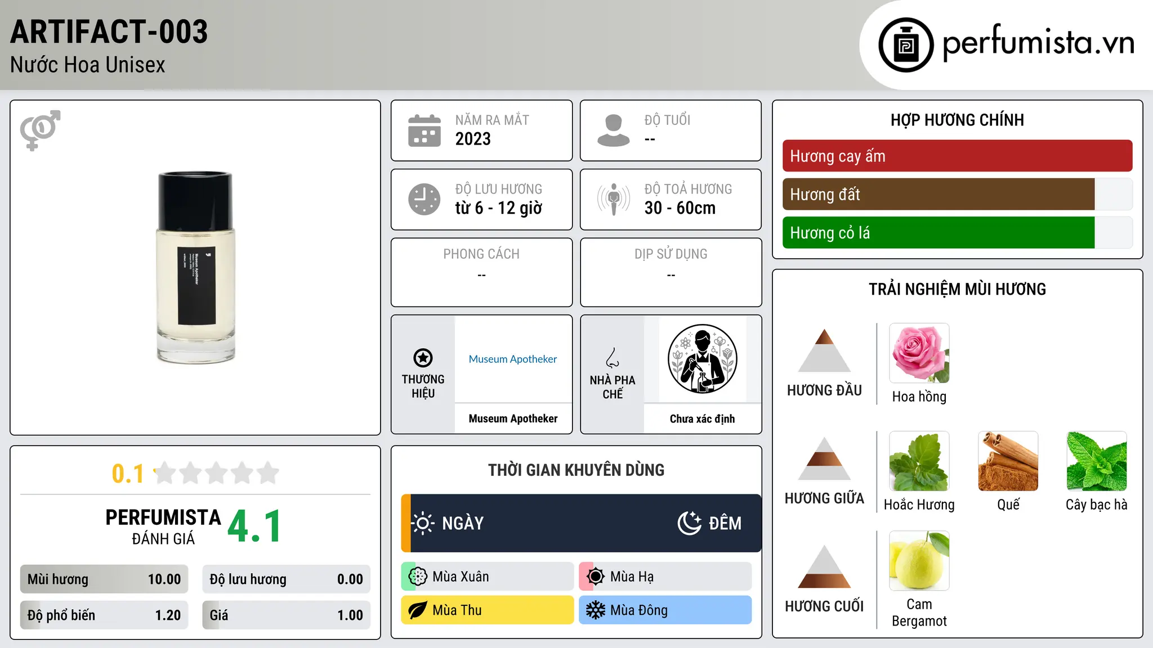This screenshot has width=1153, height=648.
Task: Click the Độ phổ biến 1.20 score bar
Action: (x=104, y=615)
